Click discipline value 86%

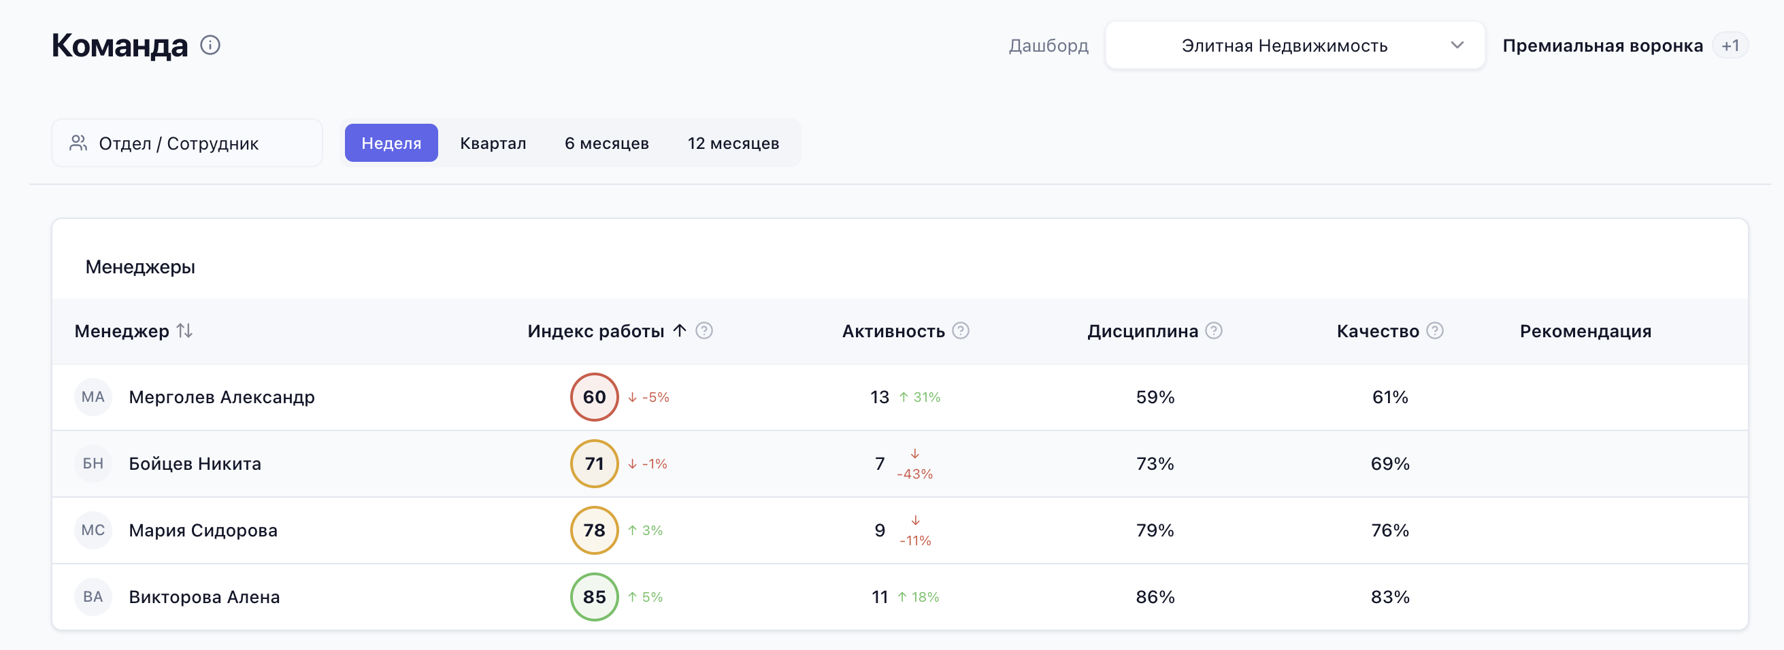[1155, 596]
